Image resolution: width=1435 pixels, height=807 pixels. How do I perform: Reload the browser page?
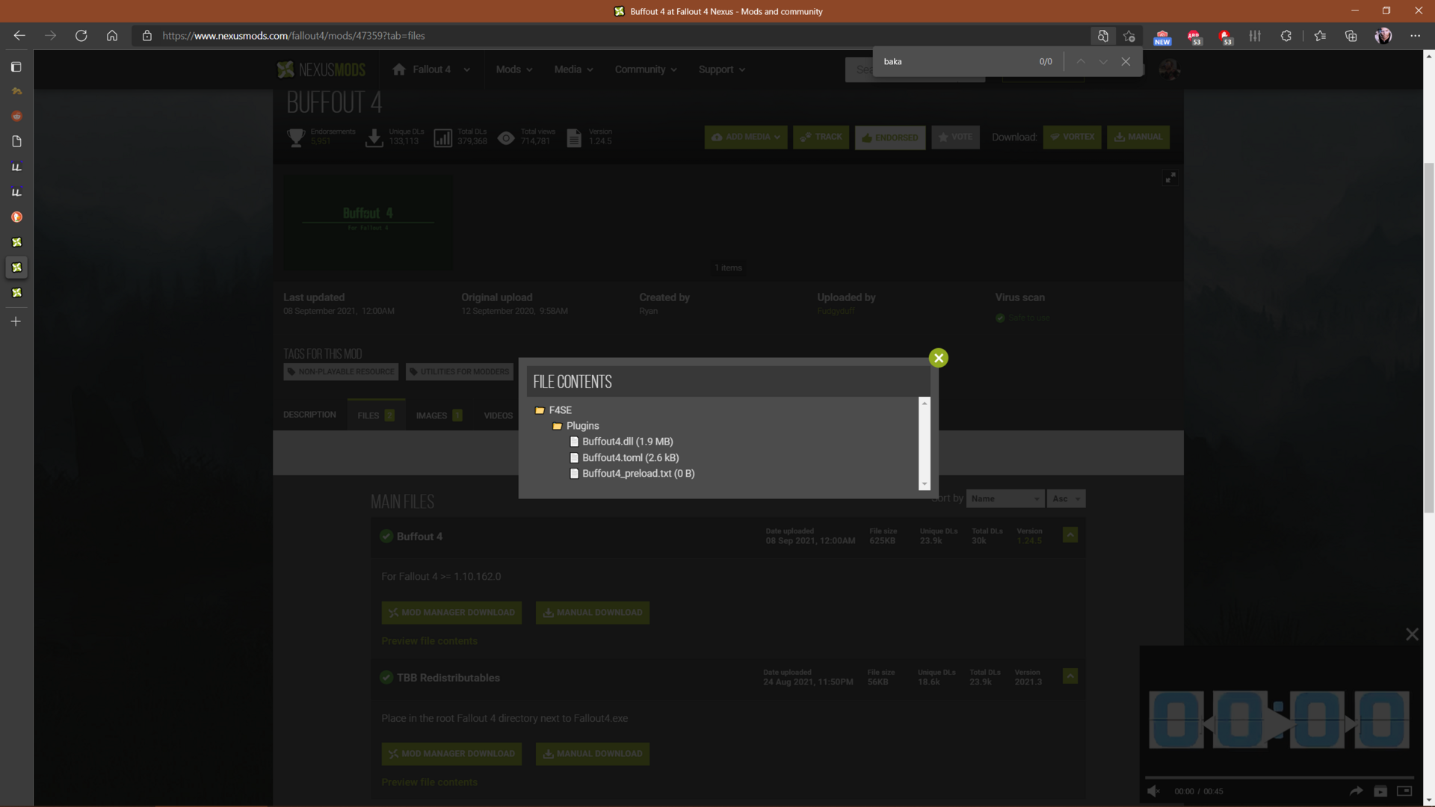click(x=81, y=35)
